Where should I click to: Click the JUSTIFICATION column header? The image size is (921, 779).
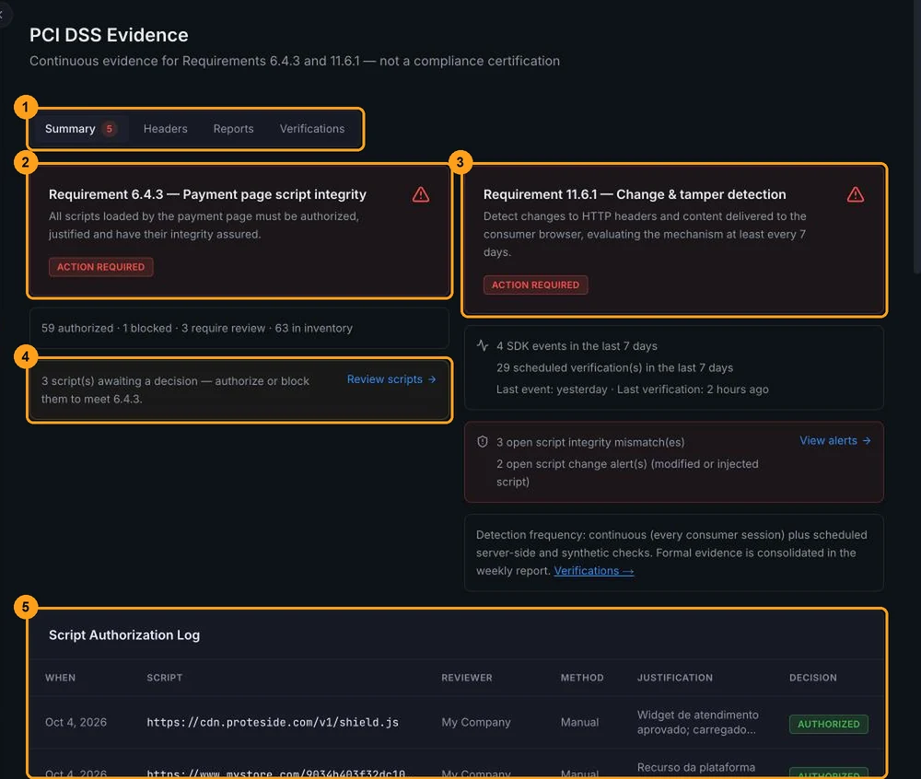(675, 678)
